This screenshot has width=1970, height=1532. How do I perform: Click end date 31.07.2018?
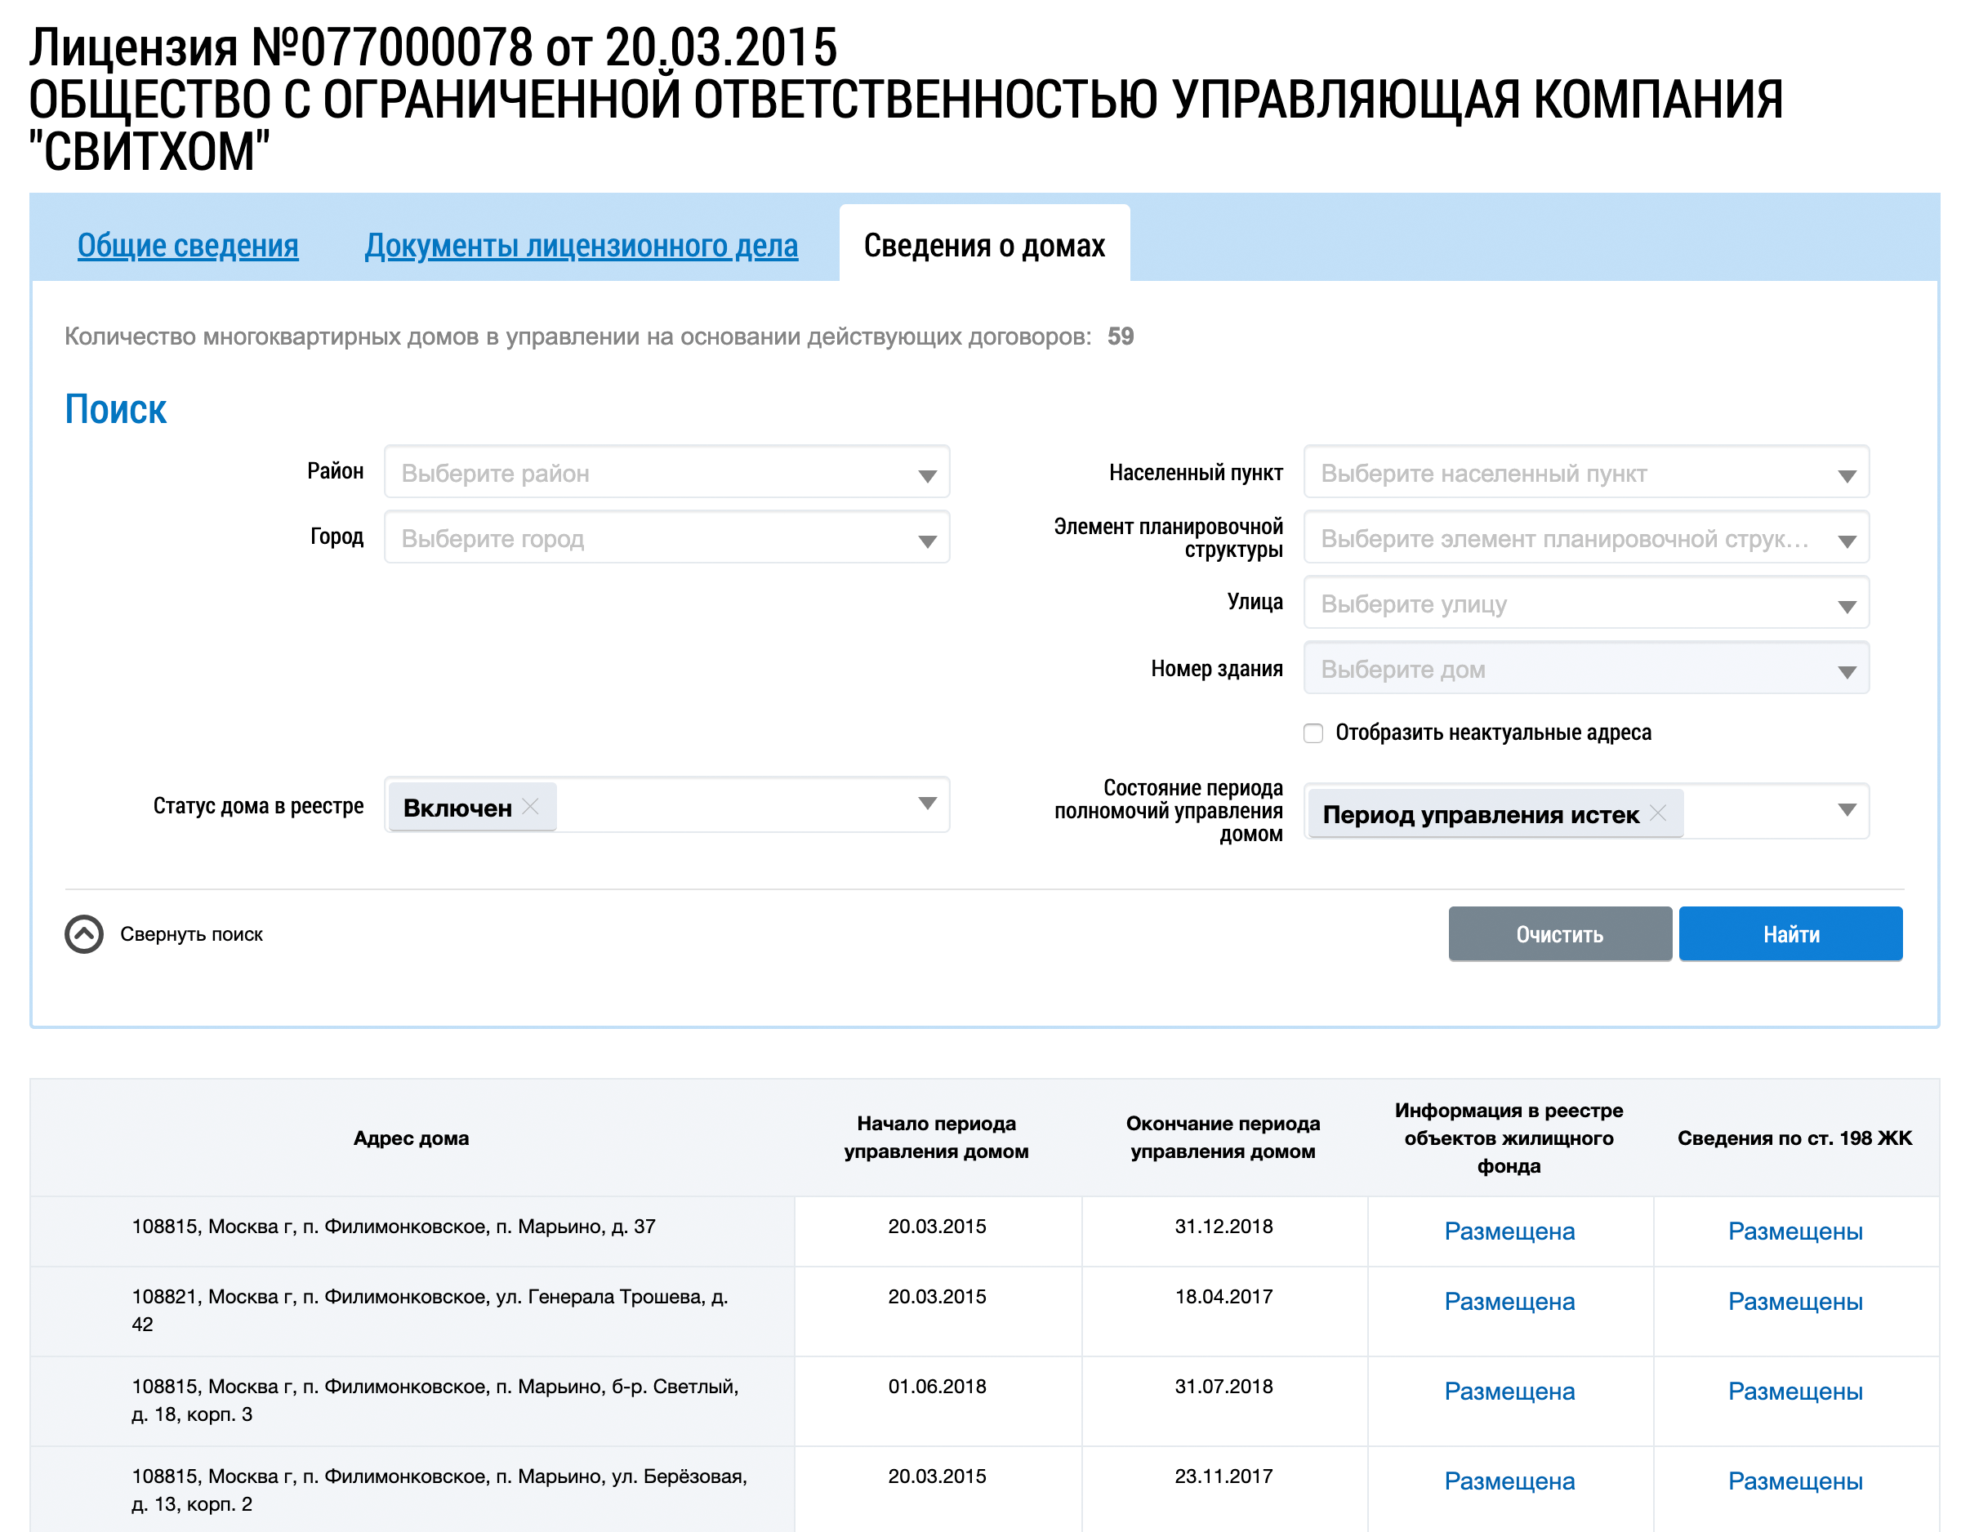(1223, 1387)
